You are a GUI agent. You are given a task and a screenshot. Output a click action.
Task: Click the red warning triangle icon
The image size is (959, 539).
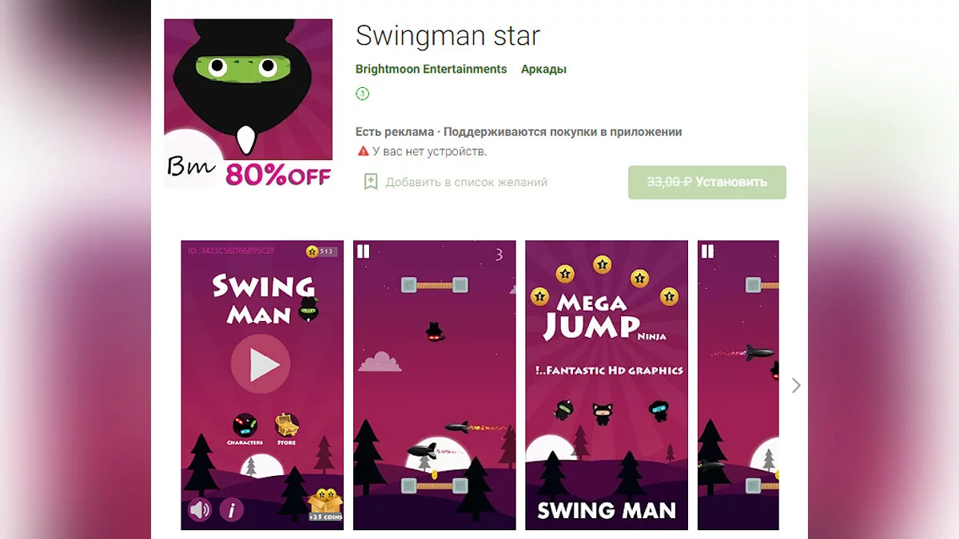[363, 151]
